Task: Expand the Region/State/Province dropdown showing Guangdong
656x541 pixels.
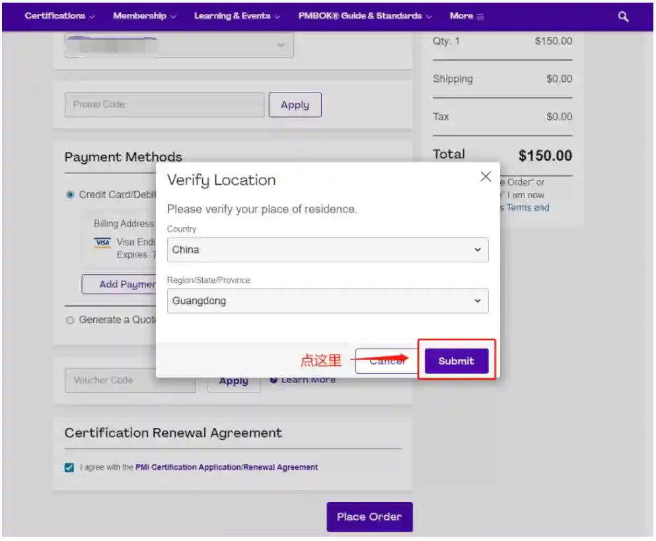Action: [327, 301]
